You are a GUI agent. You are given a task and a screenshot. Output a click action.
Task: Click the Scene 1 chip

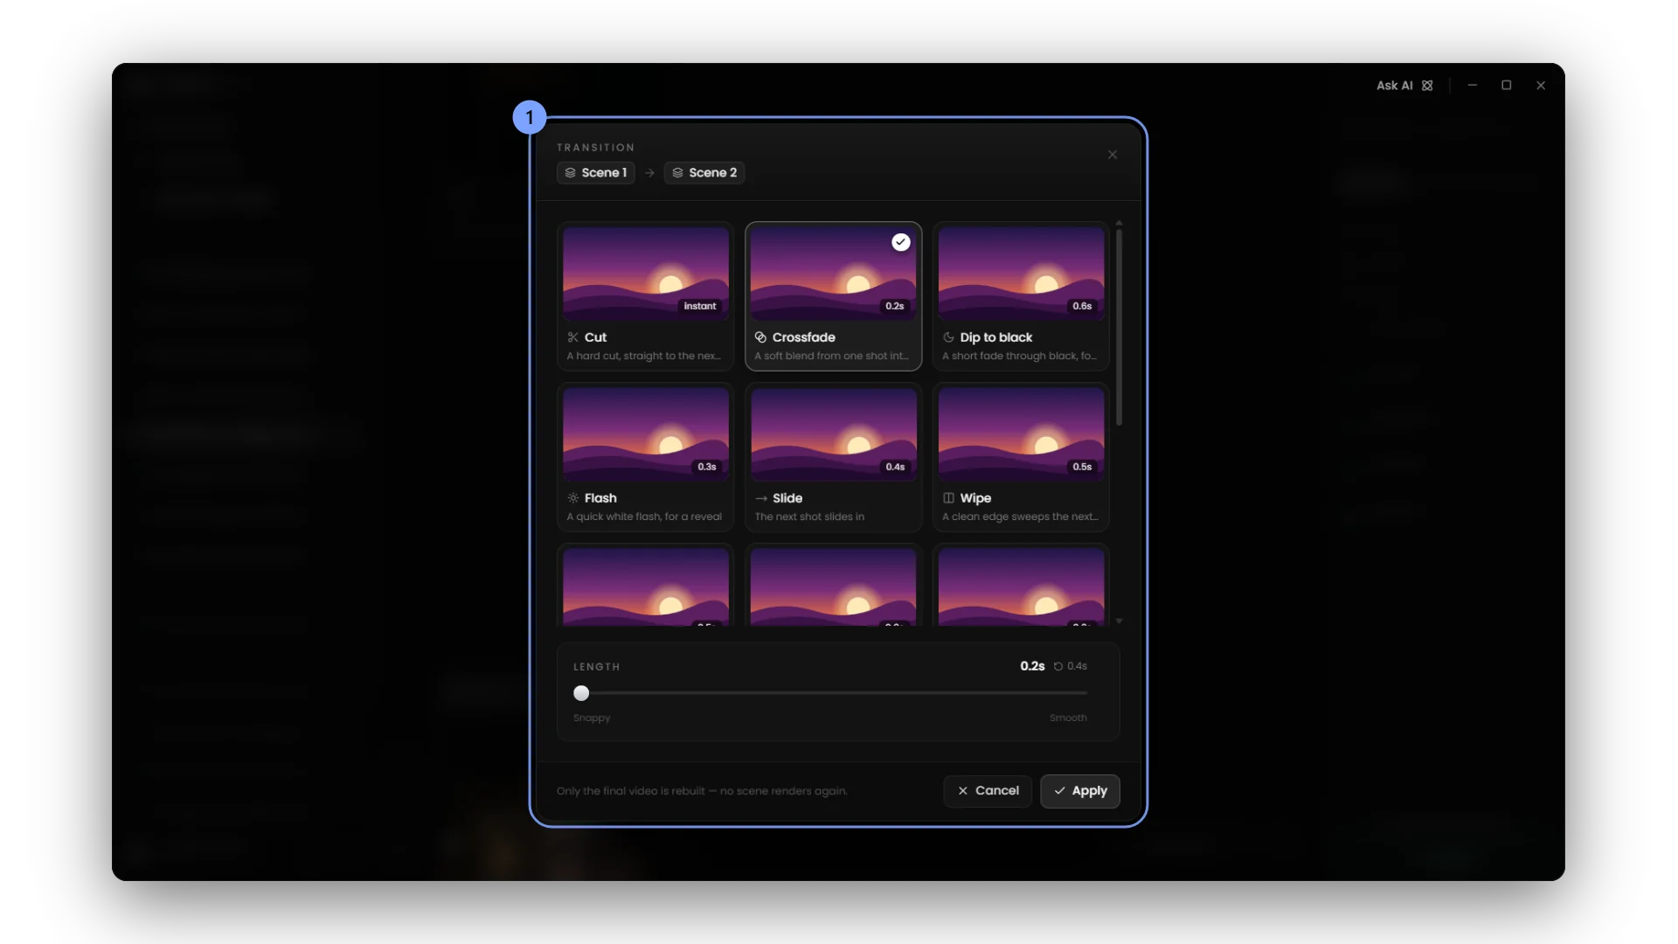pyautogui.click(x=595, y=172)
